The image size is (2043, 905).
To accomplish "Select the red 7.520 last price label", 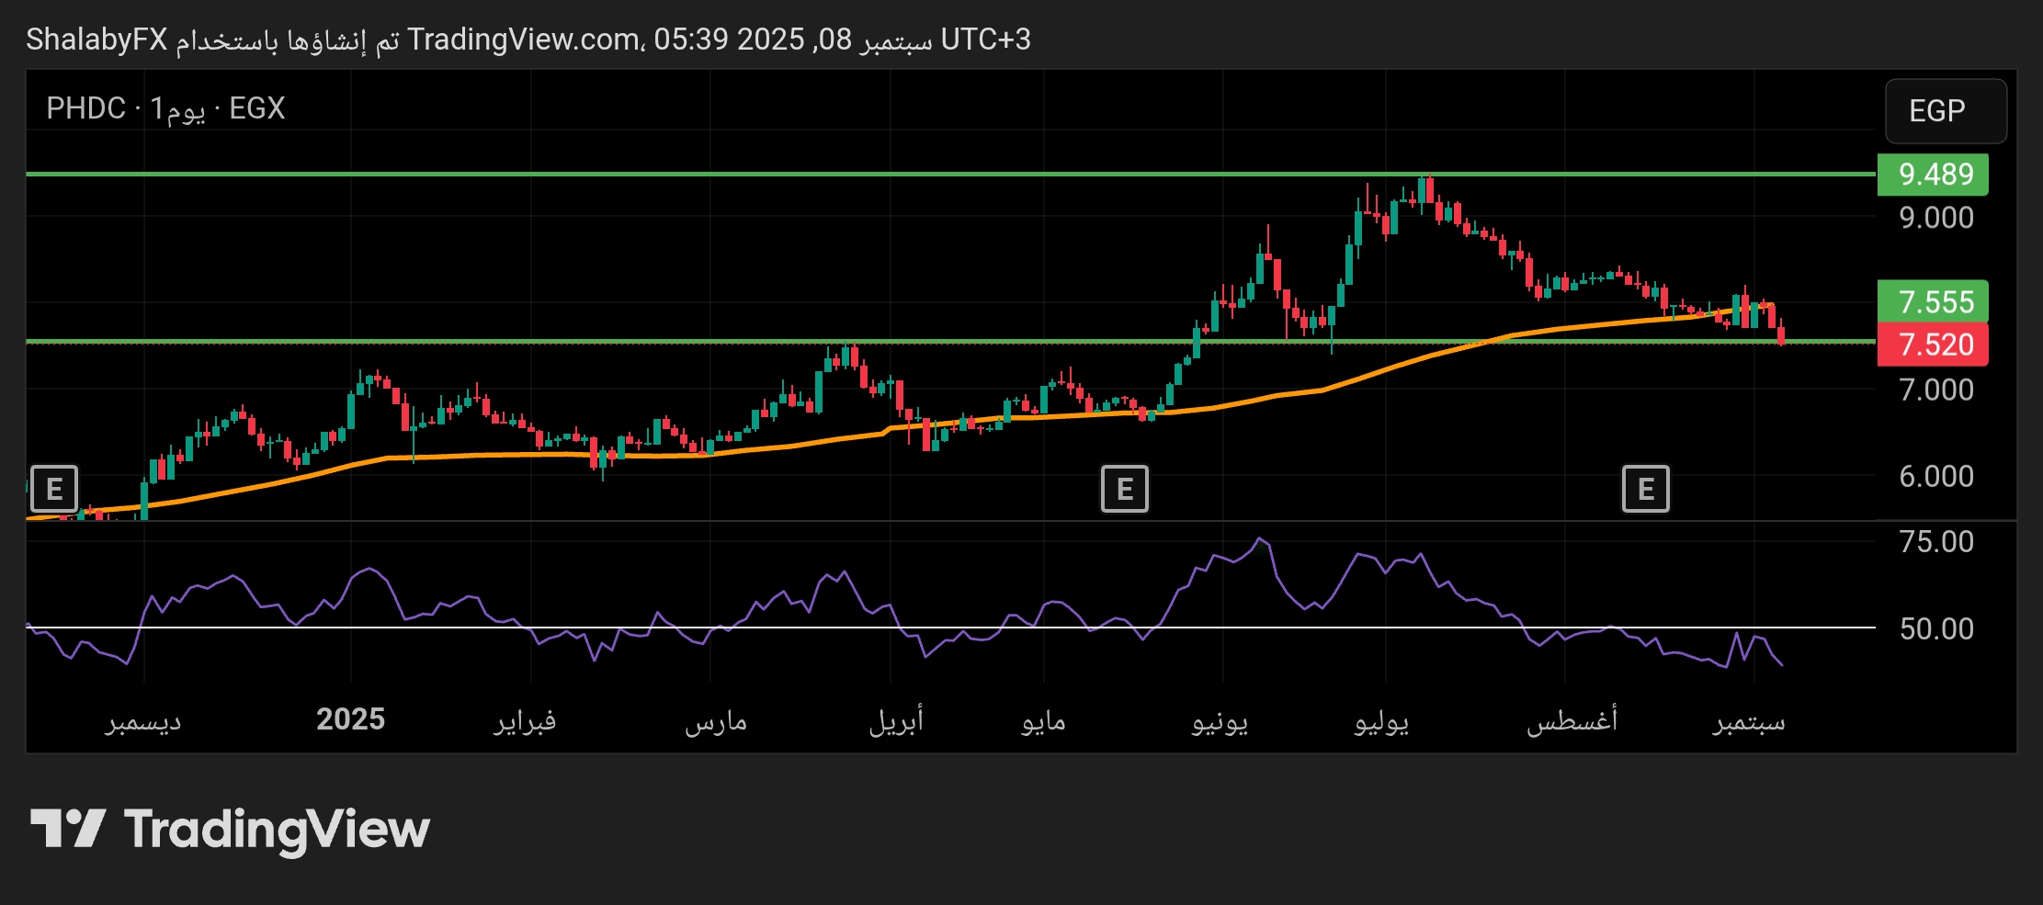I will coord(1933,345).
